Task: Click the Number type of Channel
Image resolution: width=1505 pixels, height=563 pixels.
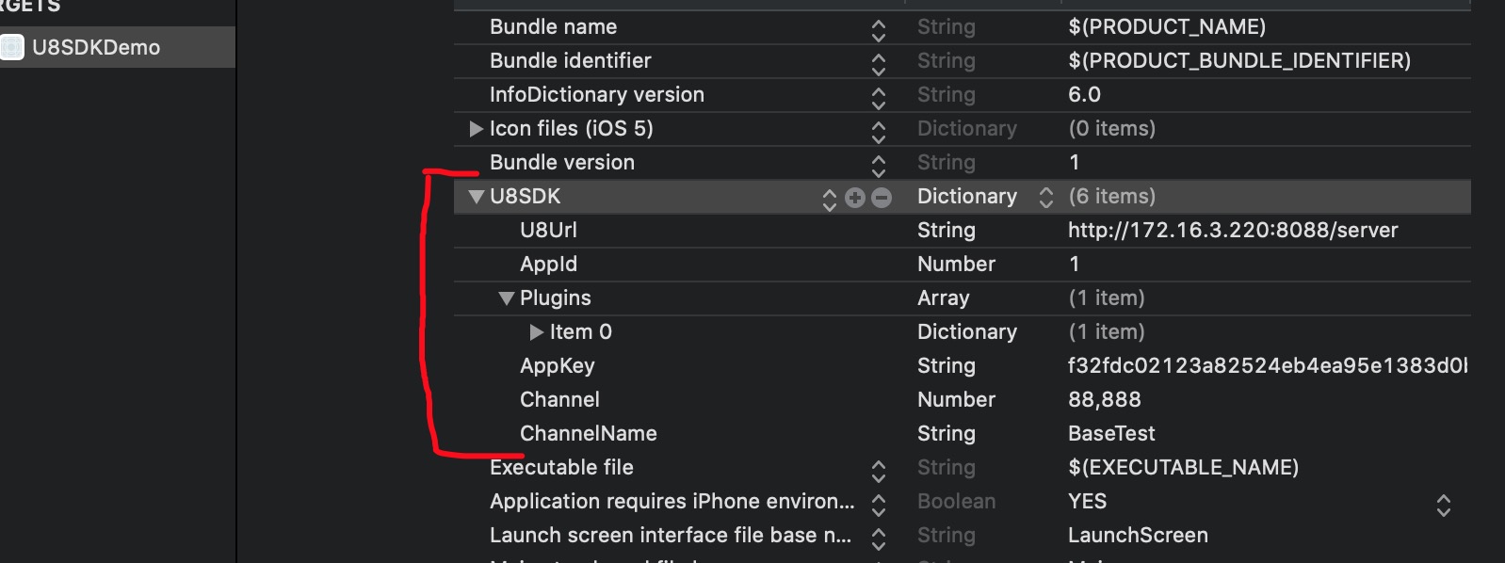Action: click(956, 400)
